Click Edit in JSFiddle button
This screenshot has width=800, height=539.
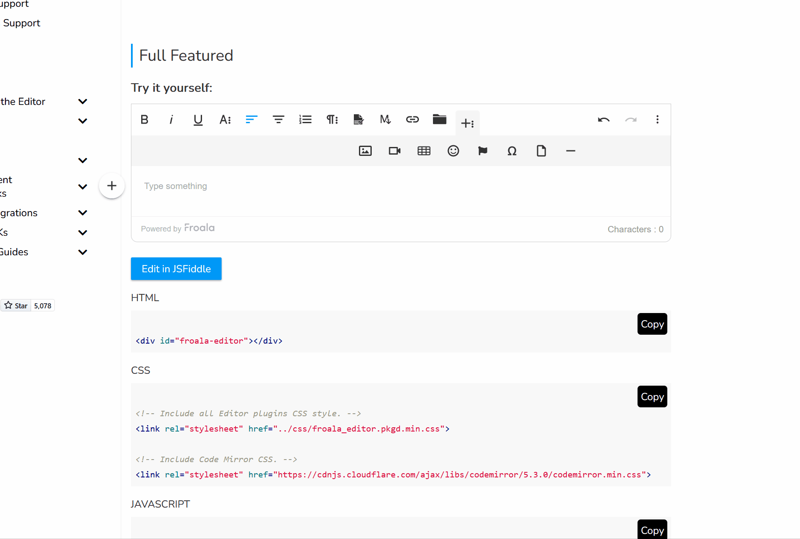(176, 269)
